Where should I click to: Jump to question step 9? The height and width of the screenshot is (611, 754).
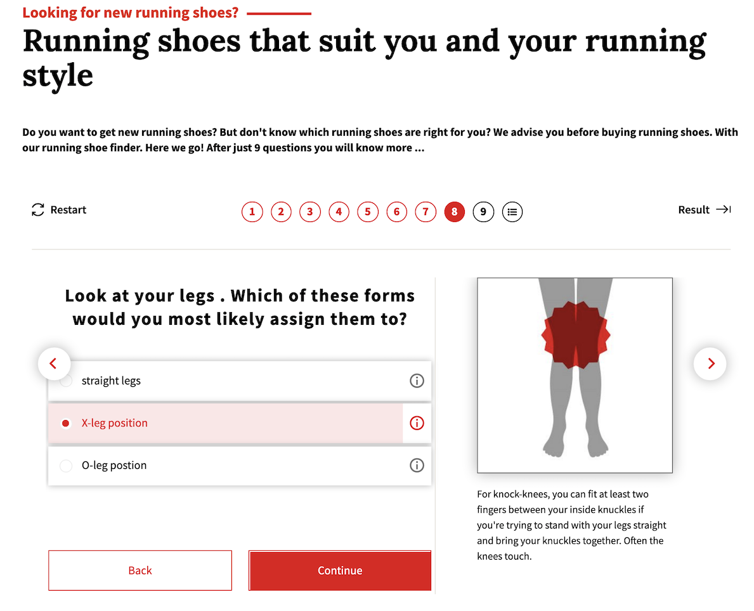click(x=483, y=212)
